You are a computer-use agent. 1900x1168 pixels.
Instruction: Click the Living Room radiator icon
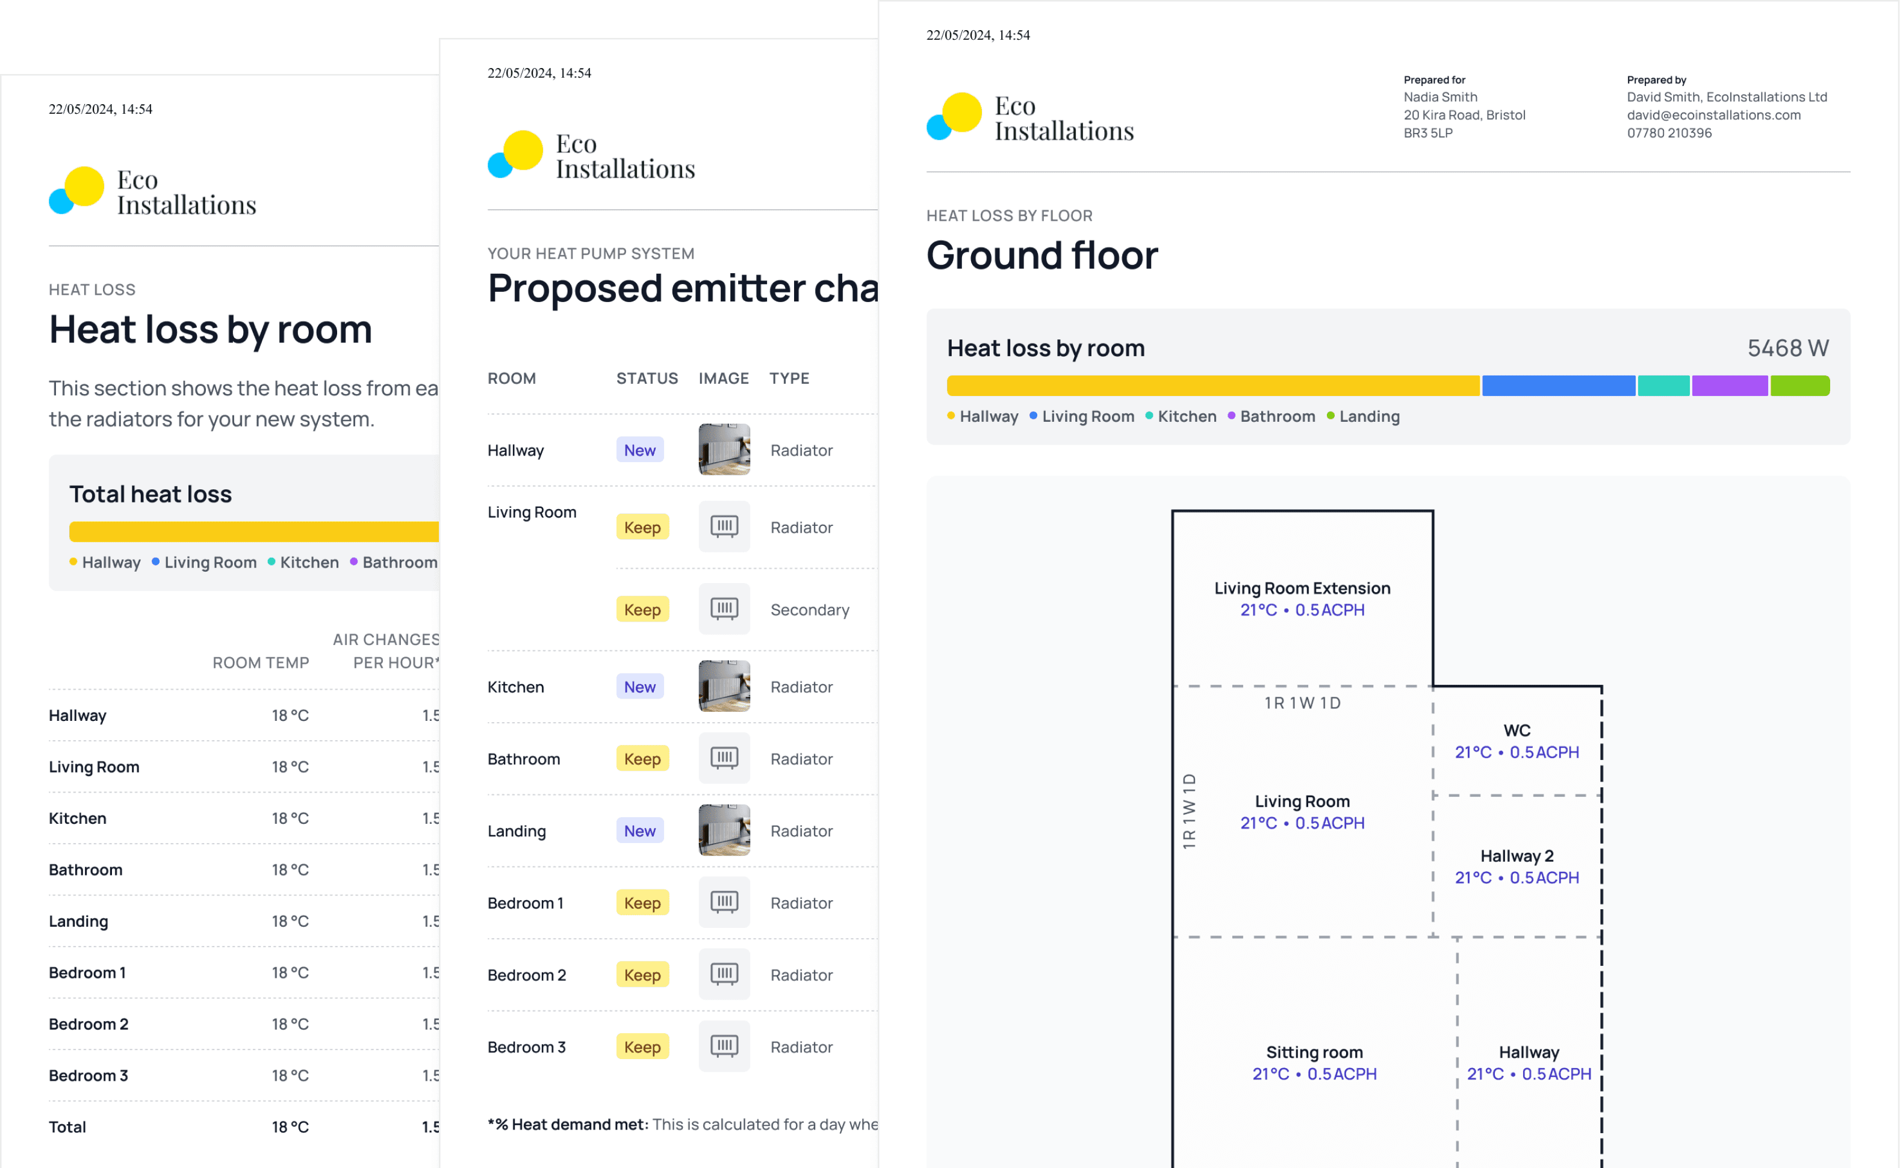pos(724,527)
